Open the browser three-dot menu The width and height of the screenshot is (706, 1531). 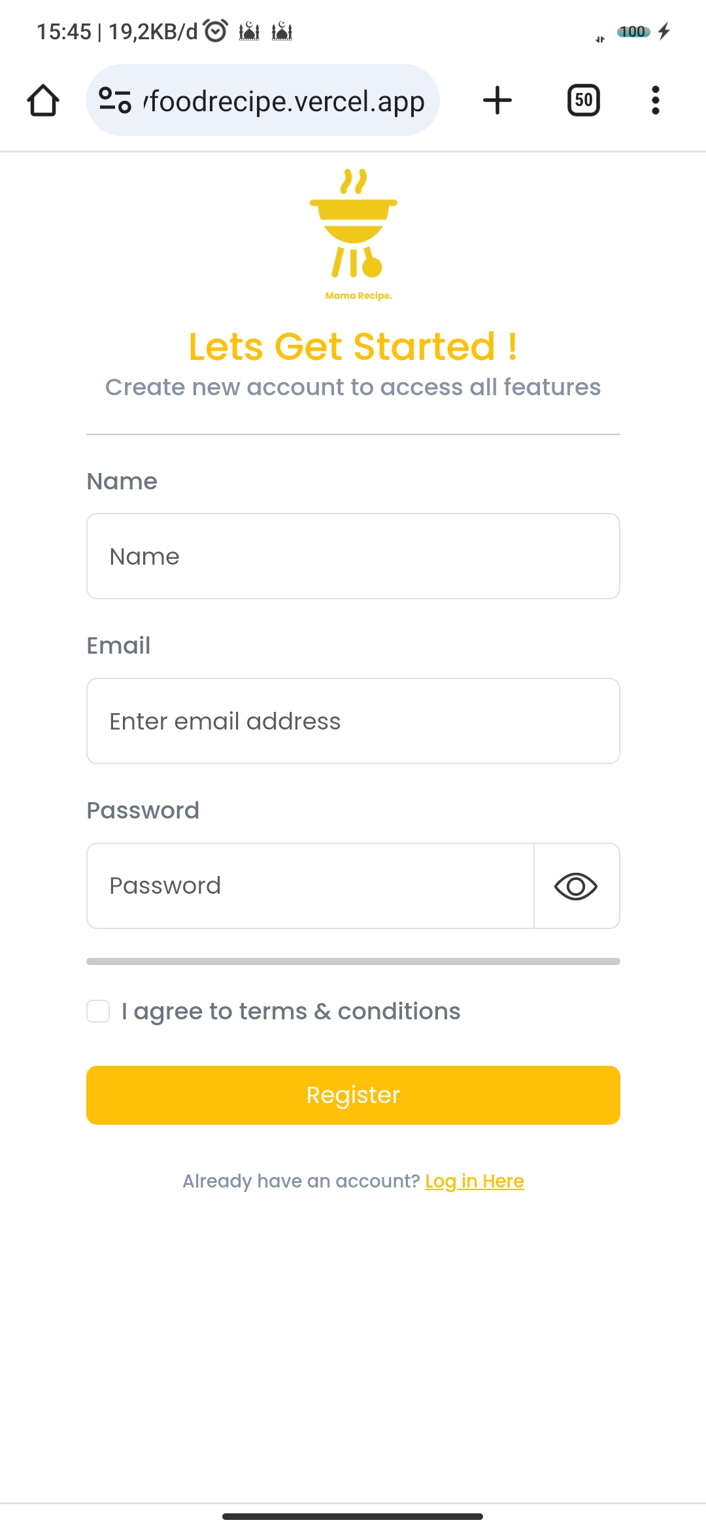(655, 99)
